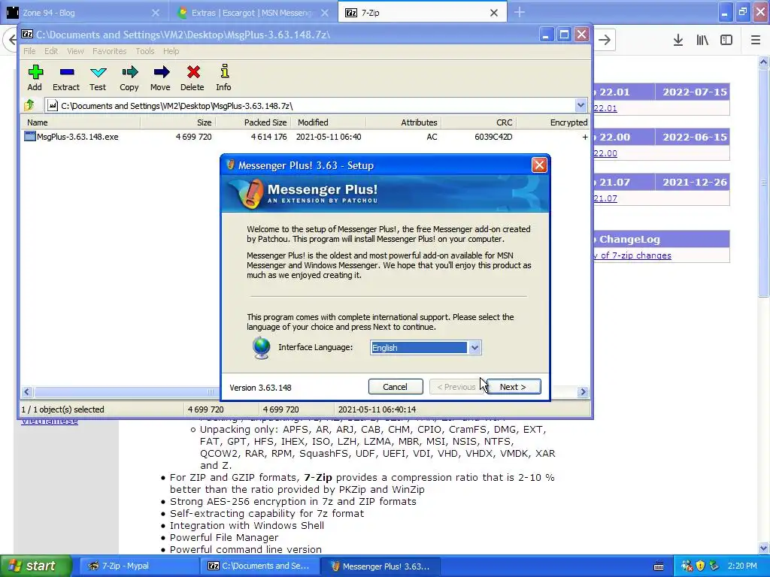Select C:\Documents and Se... taskbar button
Image resolution: width=770 pixels, height=577 pixels.
tap(260, 566)
